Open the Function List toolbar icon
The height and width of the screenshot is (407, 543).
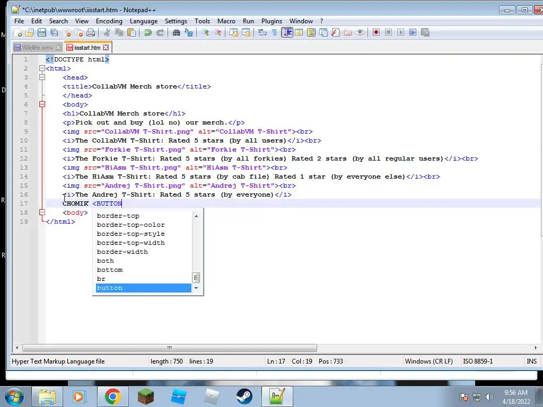tap(336, 32)
